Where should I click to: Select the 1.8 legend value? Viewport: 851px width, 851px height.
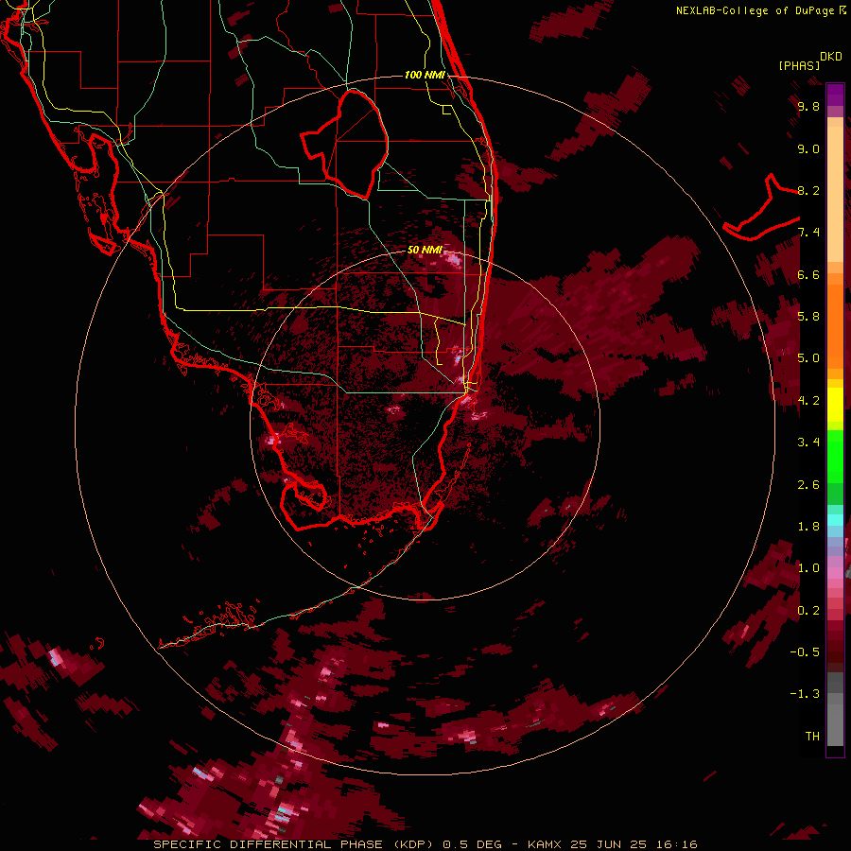click(x=808, y=527)
